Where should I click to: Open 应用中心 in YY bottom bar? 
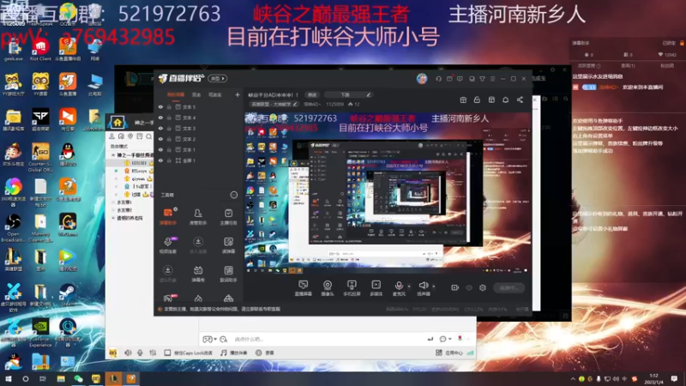coord(449,353)
